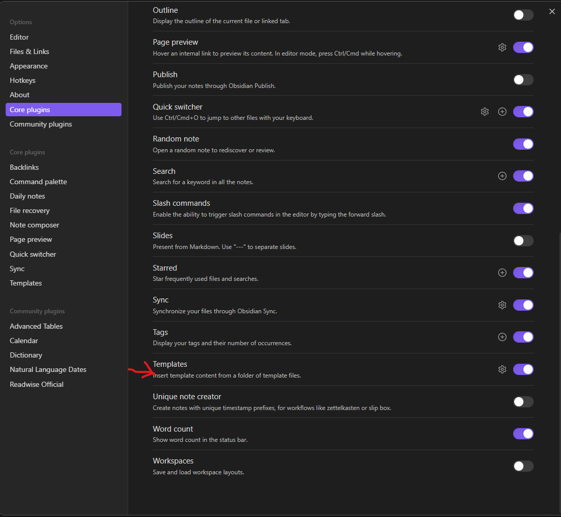Disable the Page preview toggle
The width and height of the screenshot is (561, 517).
pos(523,47)
